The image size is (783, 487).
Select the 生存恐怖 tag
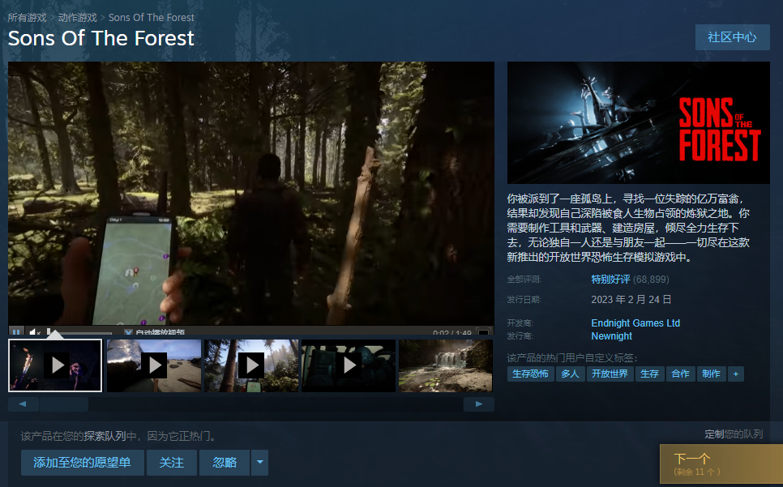pyautogui.click(x=530, y=374)
